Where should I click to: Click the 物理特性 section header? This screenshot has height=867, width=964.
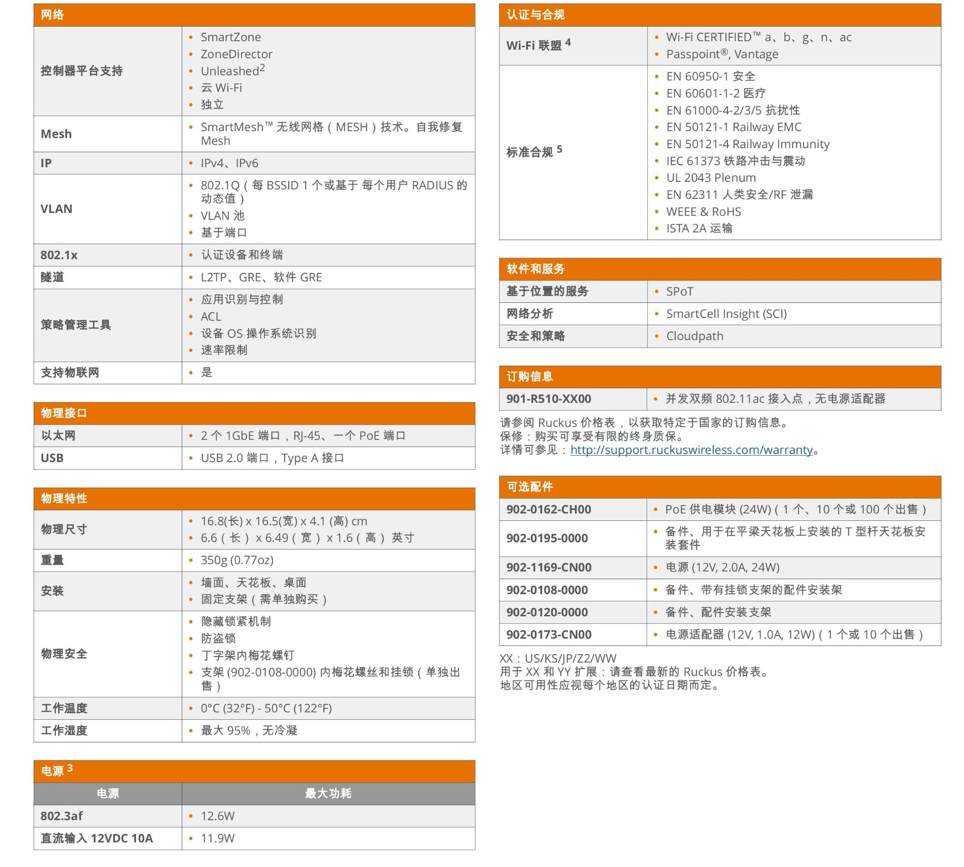[254, 499]
